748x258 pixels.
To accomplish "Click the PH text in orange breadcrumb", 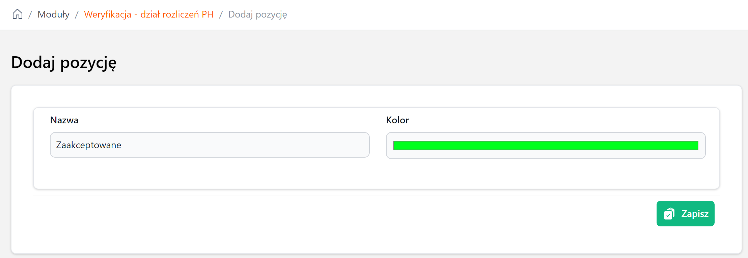I will [x=207, y=14].
